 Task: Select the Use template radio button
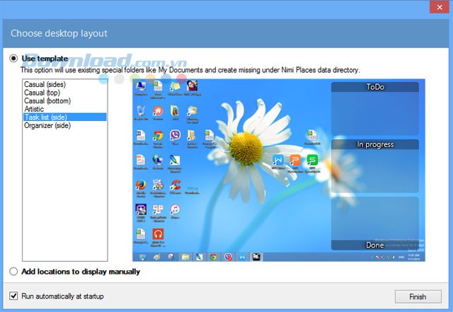coord(14,59)
